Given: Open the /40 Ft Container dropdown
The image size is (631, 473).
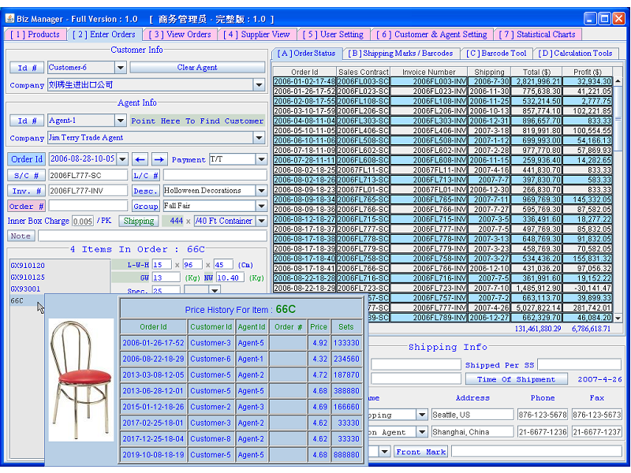Looking at the screenshot, I should tap(261, 222).
